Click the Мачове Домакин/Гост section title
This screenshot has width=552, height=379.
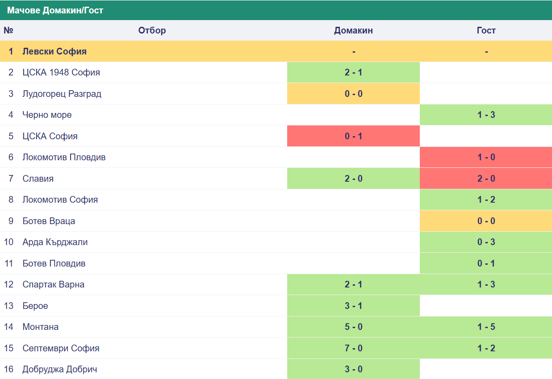pos(55,10)
